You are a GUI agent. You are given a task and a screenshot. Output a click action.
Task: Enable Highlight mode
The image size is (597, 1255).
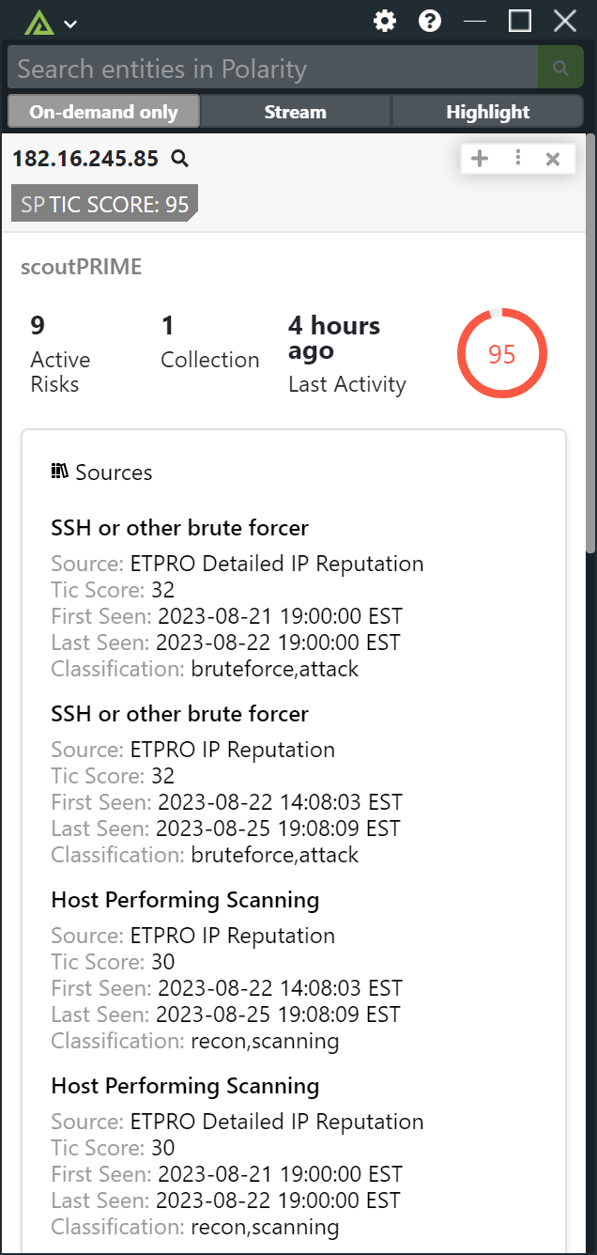pos(487,112)
